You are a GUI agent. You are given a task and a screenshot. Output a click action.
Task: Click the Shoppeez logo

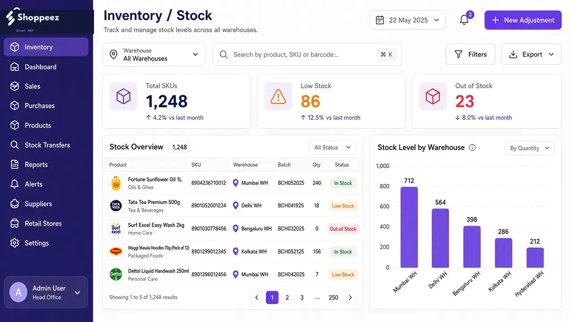pos(34,18)
